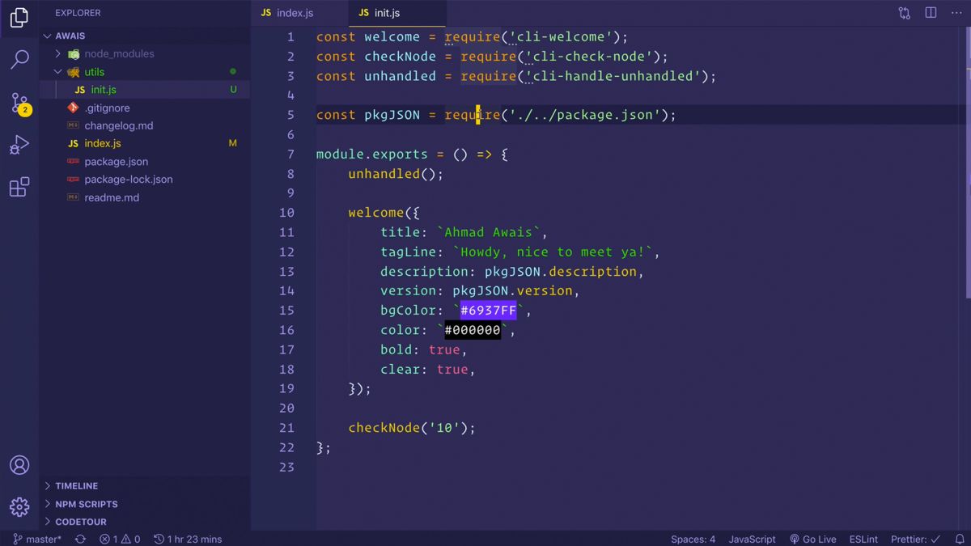
Task: Click the Accounts icon in the Activity Bar
Action: click(x=19, y=464)
